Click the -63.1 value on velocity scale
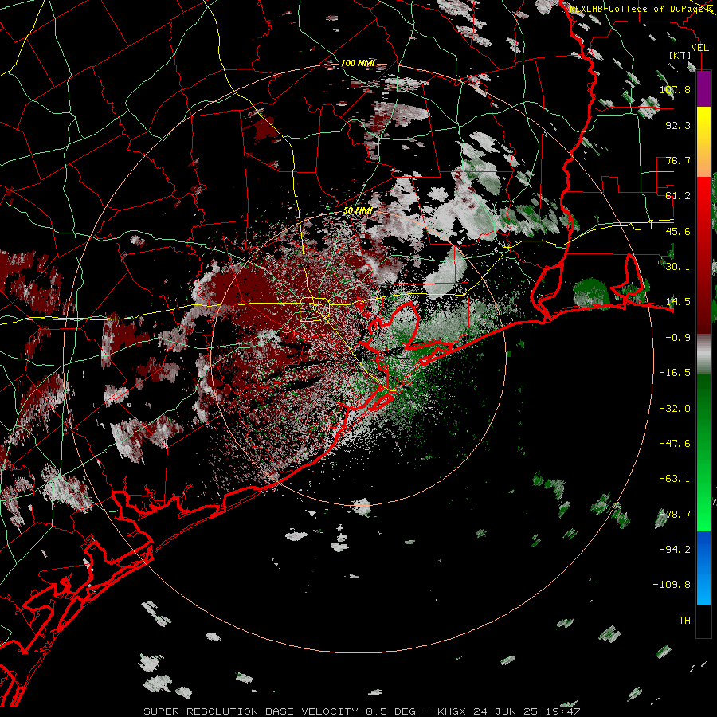Screen dimensions: 717x717 pos(675,479)
